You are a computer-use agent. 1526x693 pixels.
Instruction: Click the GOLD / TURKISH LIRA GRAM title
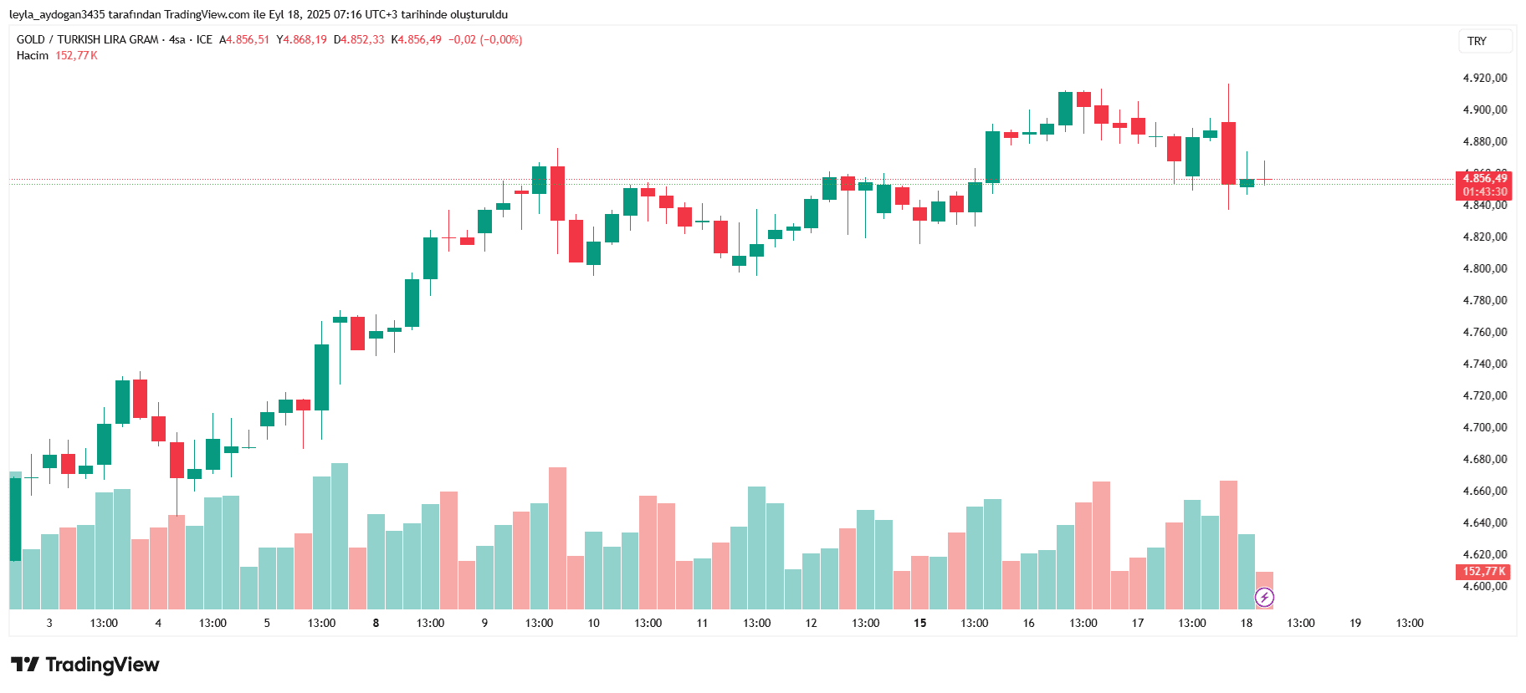point(88,39)
